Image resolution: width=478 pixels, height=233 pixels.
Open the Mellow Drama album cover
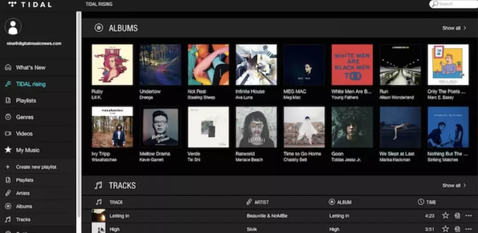pyautogui.click(x=160, y=127)
